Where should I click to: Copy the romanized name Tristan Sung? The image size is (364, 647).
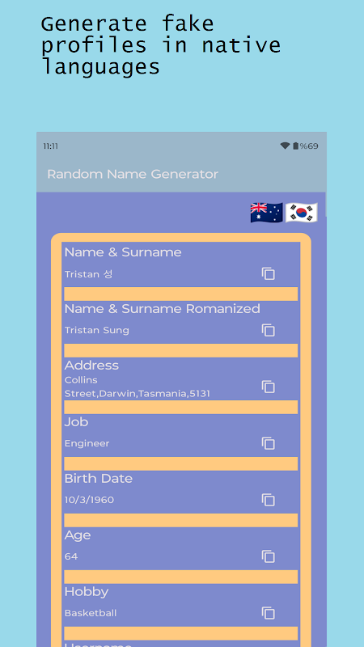click(268, 330)
